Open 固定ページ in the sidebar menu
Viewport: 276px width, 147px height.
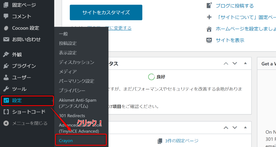[24, 5]
